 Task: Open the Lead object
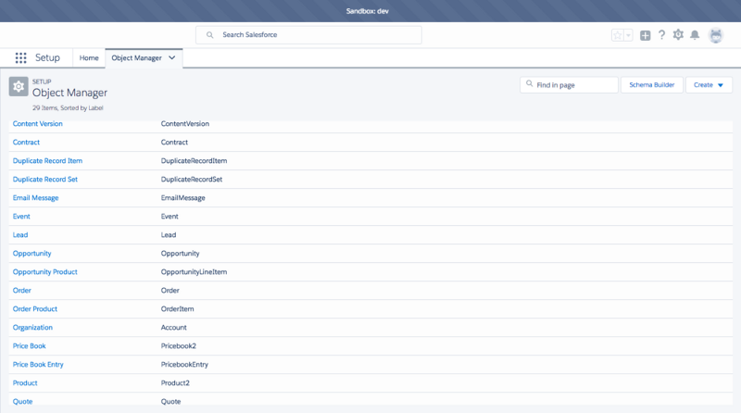20,235
